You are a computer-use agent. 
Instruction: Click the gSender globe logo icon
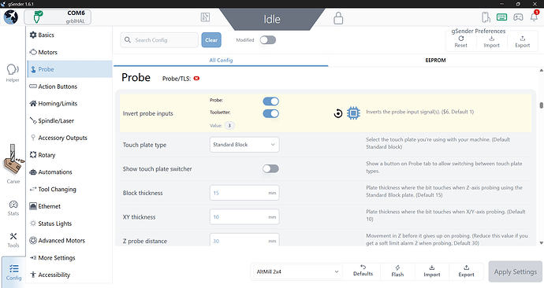point(11,17)
